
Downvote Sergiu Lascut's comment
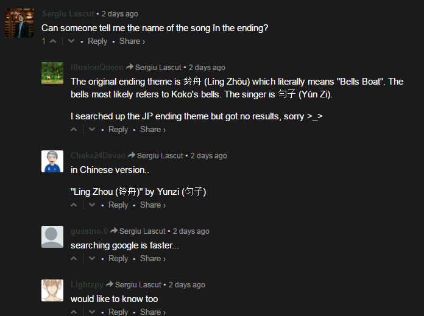pos(71,41)
